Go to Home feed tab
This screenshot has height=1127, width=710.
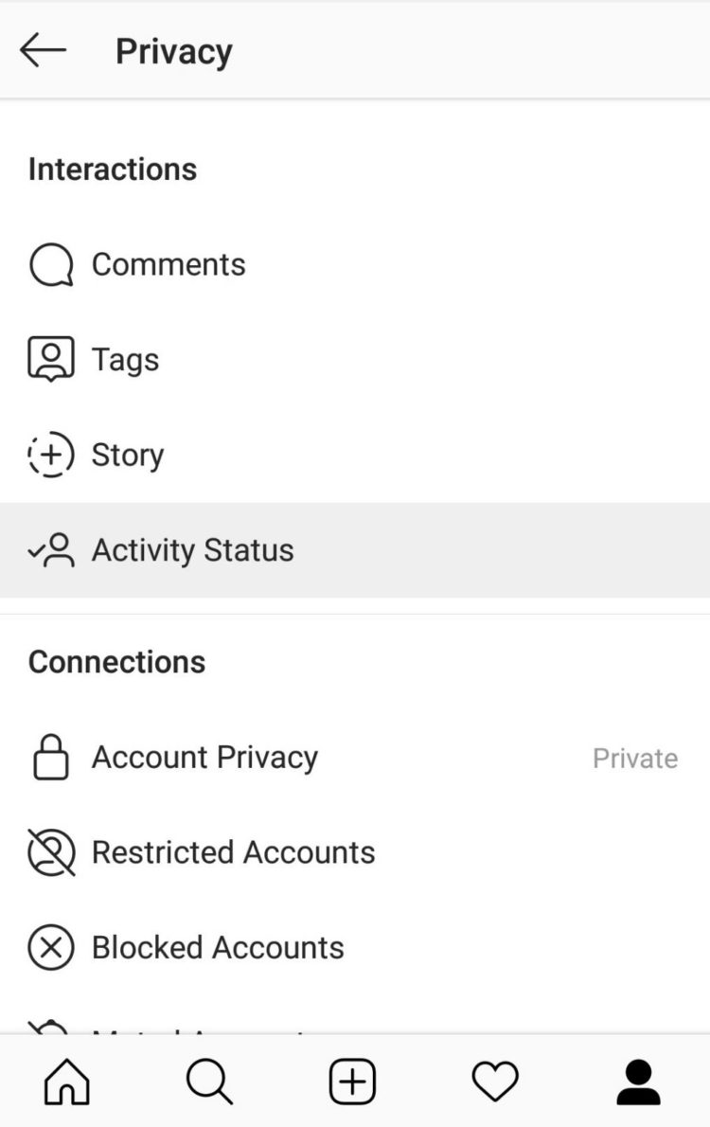67,1081
